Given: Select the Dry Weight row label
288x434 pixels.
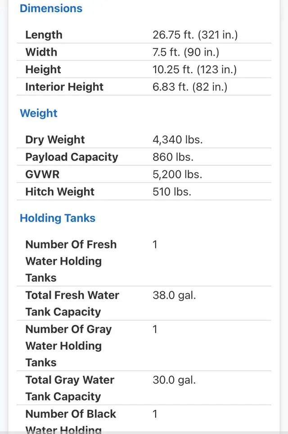Looking at the screenshot, I should (55, 140).
